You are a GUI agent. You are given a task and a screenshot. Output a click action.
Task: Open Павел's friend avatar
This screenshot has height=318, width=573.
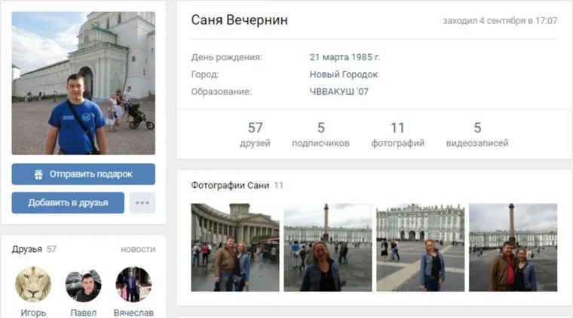coord(84,286)
